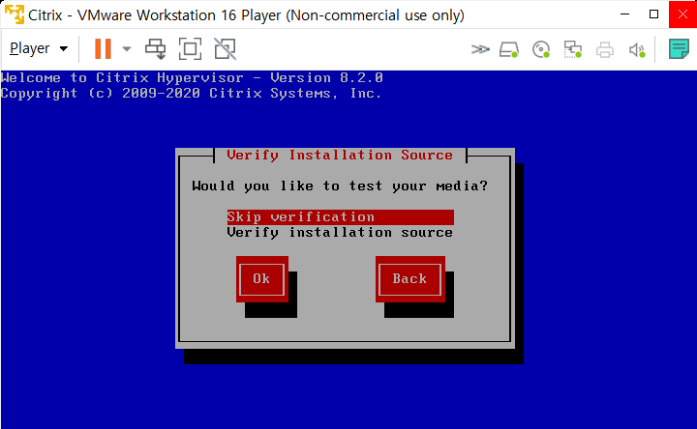Open the hard disk device icon

[509, 49]
